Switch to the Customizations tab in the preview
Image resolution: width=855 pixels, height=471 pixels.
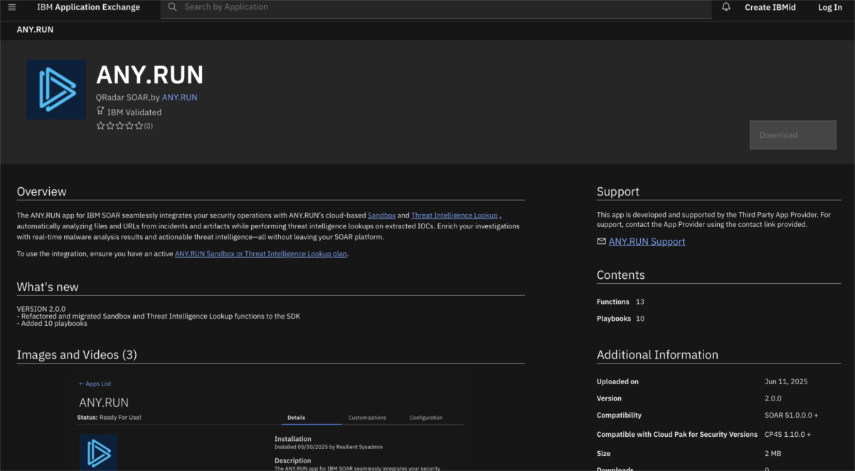point(367,418)
